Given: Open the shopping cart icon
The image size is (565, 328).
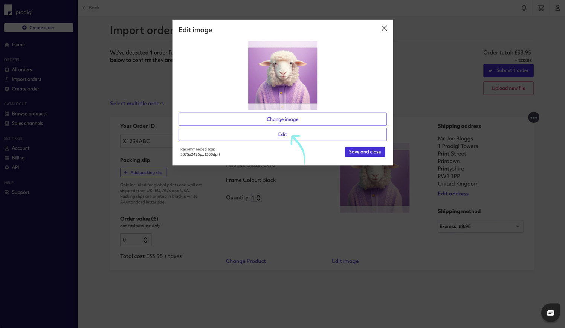Looking at the screenshot, I should pos(541,8).
